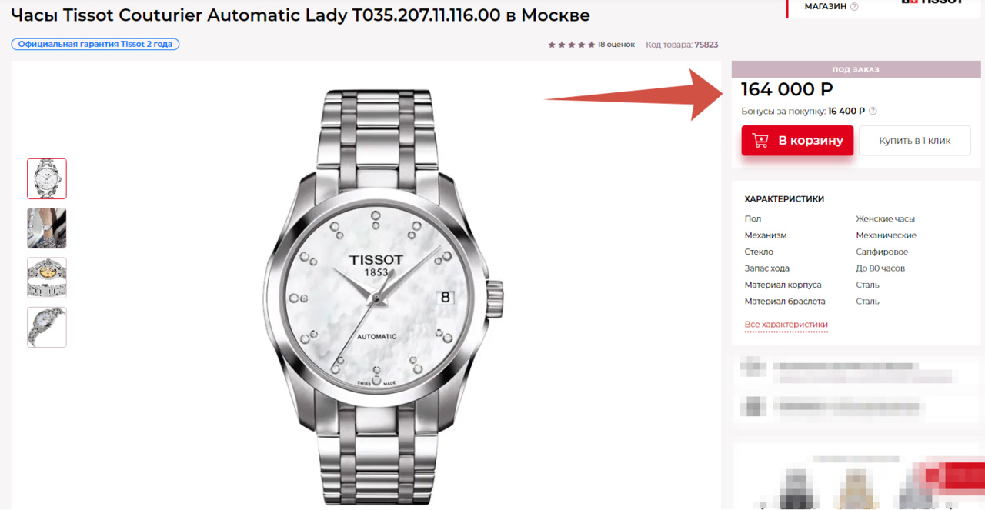Viewport: 985px width, 510px height.
Task: Click the 164 000 ₽ price
Action: pos(786,90)
